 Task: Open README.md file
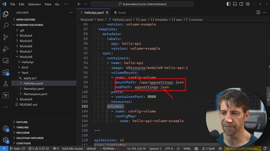click(44, 104)
